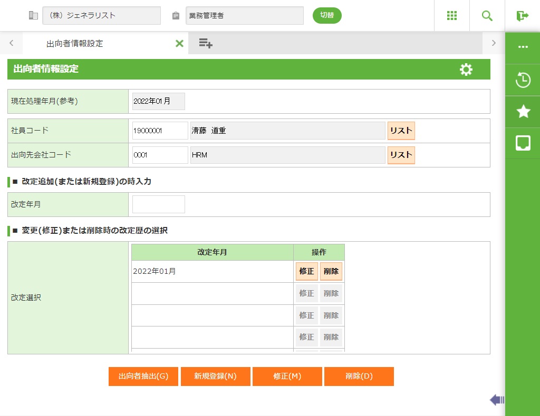Click the add new tab icon
Image resolution: width=540 pixels, height=416 pixels.
206,44
